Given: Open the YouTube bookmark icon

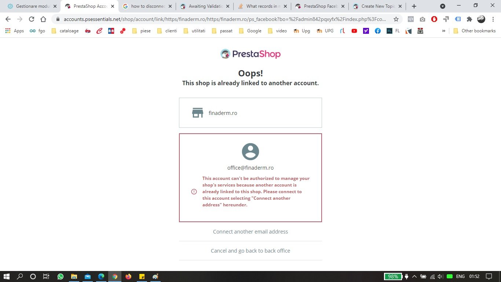Looking at the screenshot, I should pyautogui.click(x=354, y=31).
